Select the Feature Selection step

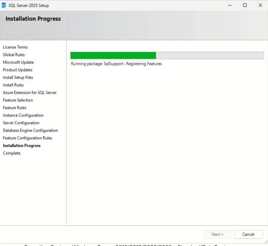pos(18,100)
